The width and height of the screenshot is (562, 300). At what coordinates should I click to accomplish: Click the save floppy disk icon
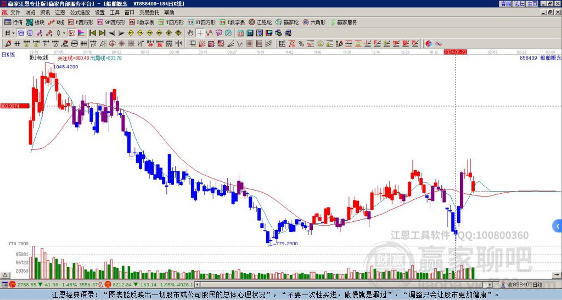(x=269, y=33)
